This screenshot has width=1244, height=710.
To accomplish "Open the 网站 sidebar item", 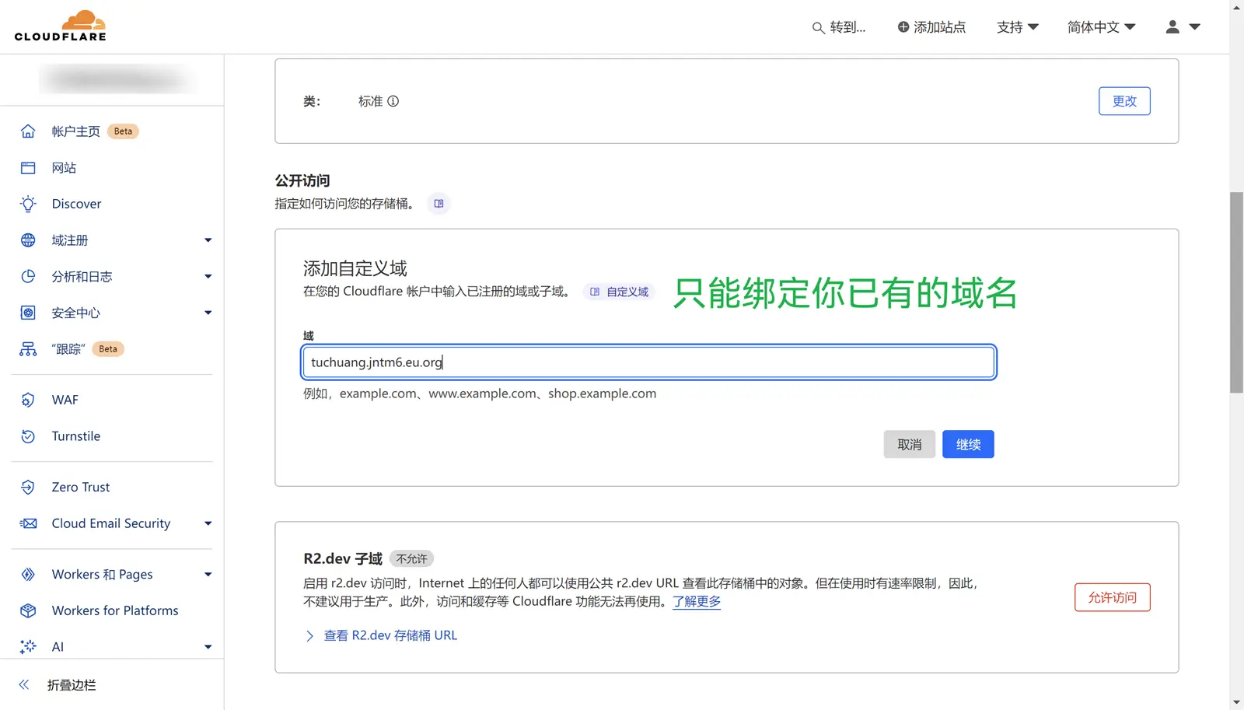I will click(x=64, y=168).
